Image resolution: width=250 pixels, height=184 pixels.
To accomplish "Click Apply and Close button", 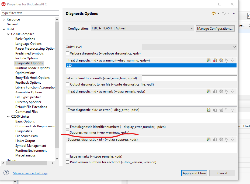I will tap(194, 173).
